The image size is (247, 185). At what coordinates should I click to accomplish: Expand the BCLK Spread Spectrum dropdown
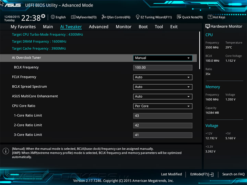[x=163, y=87]
